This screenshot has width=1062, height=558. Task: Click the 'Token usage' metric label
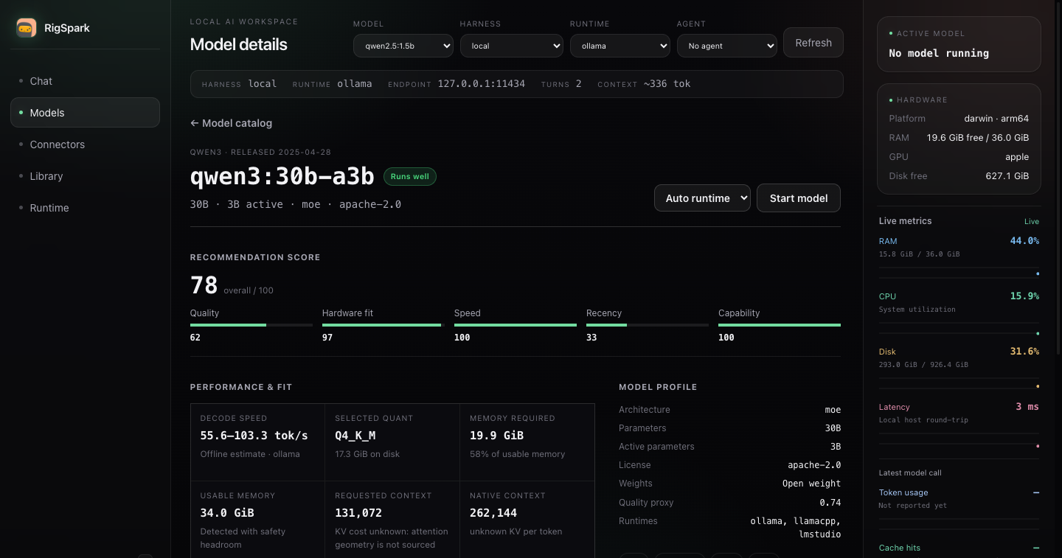[x=903, y=492]
